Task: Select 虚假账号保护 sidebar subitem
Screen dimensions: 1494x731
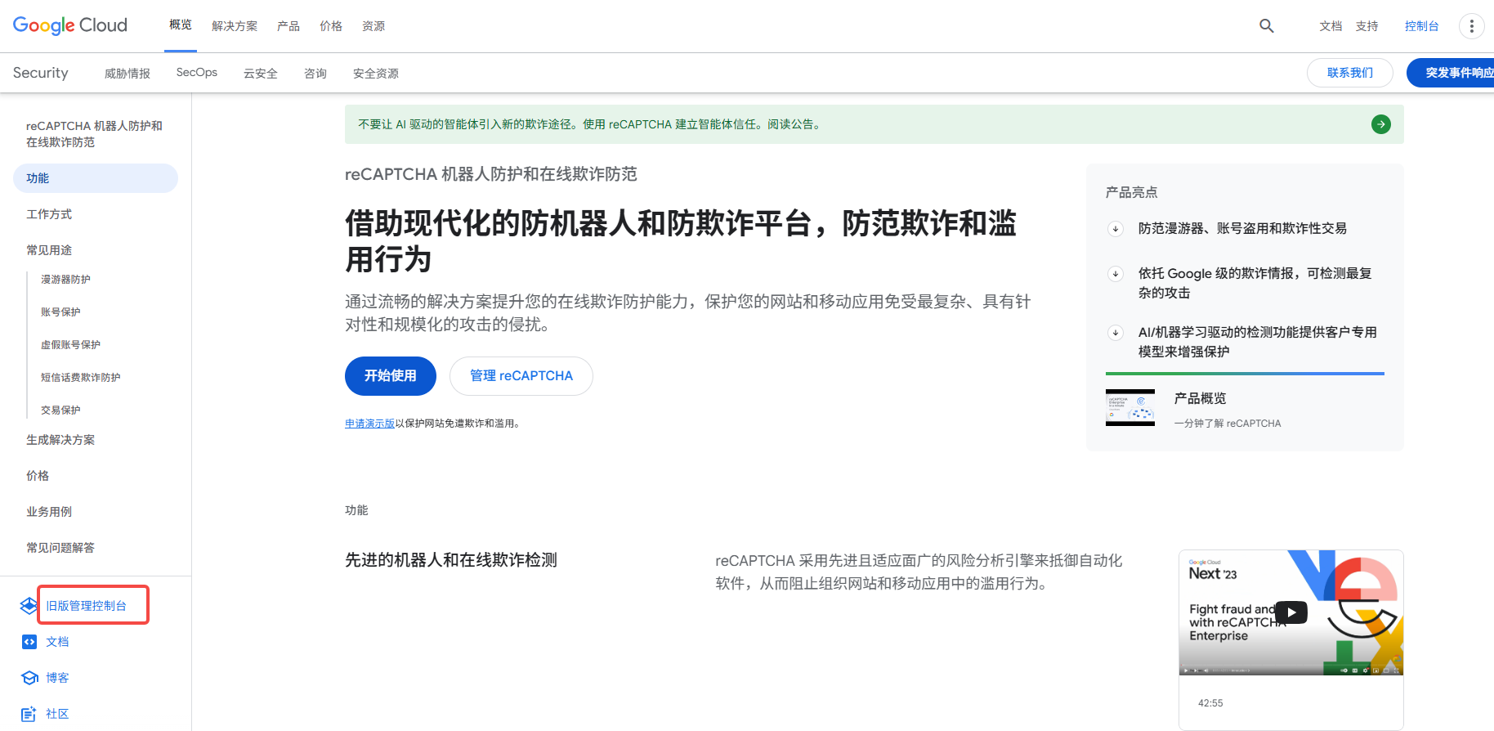Action: point(70,345)
